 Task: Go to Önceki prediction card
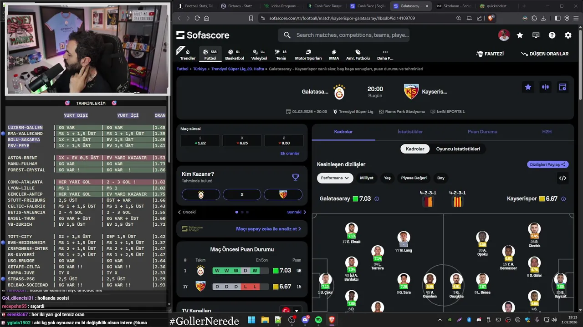point(187,212)
